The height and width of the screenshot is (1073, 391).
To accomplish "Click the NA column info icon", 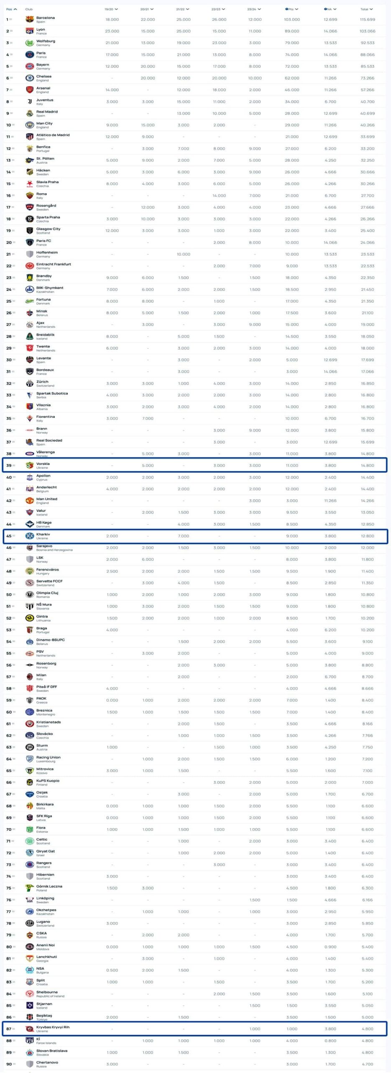I will [325, 9].
